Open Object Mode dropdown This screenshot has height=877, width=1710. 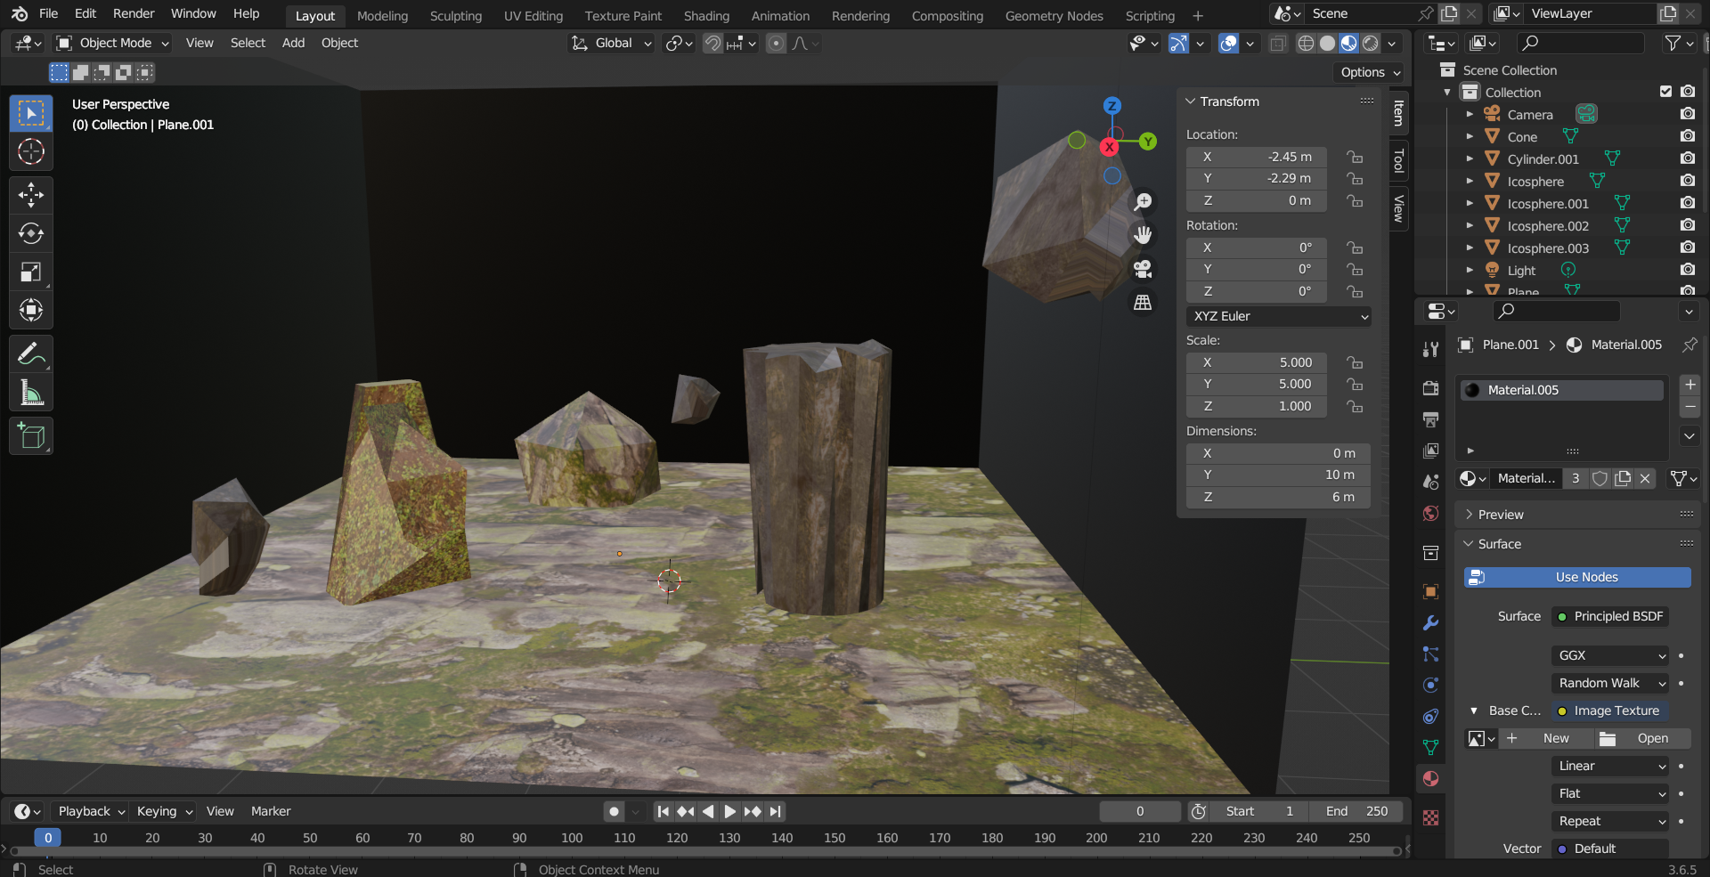[x=112, y=43]
